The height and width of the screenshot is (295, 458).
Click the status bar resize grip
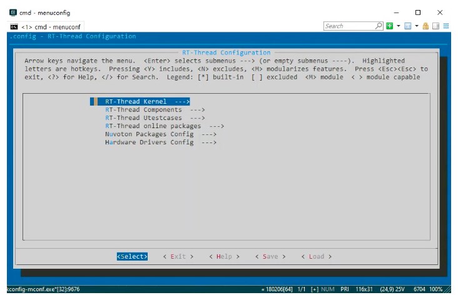[447, 289]
